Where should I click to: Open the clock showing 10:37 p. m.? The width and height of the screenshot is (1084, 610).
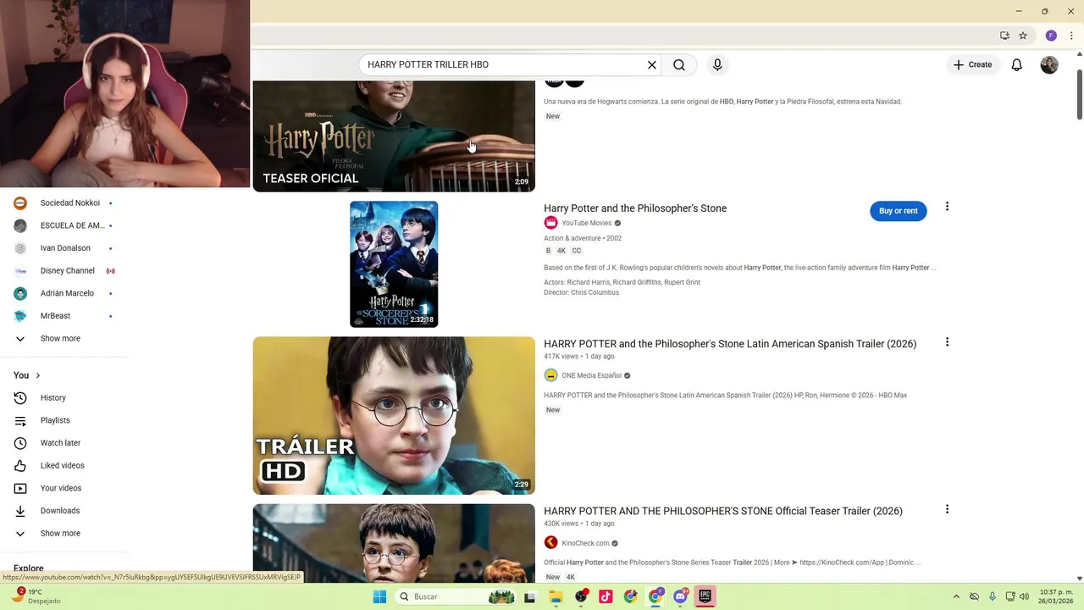pyautogui.click(x=1057, y=596)
